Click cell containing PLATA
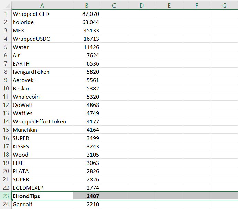The width and height of the screenshot is (238, 209). coord(42,171)
